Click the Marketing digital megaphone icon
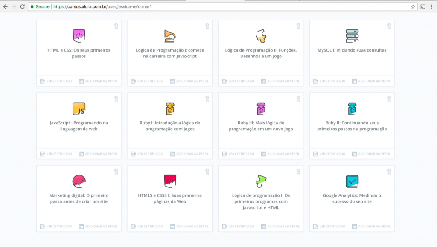Image resolution: width=437 pixels, height=247 pixels. tap(79, 181)
